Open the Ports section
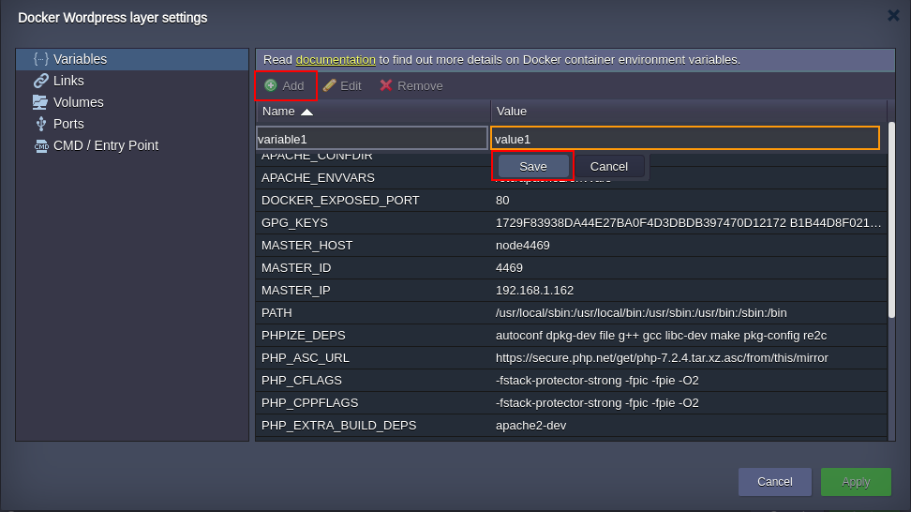The width and height of the screenshot is (911, 512). coord(132,124)
